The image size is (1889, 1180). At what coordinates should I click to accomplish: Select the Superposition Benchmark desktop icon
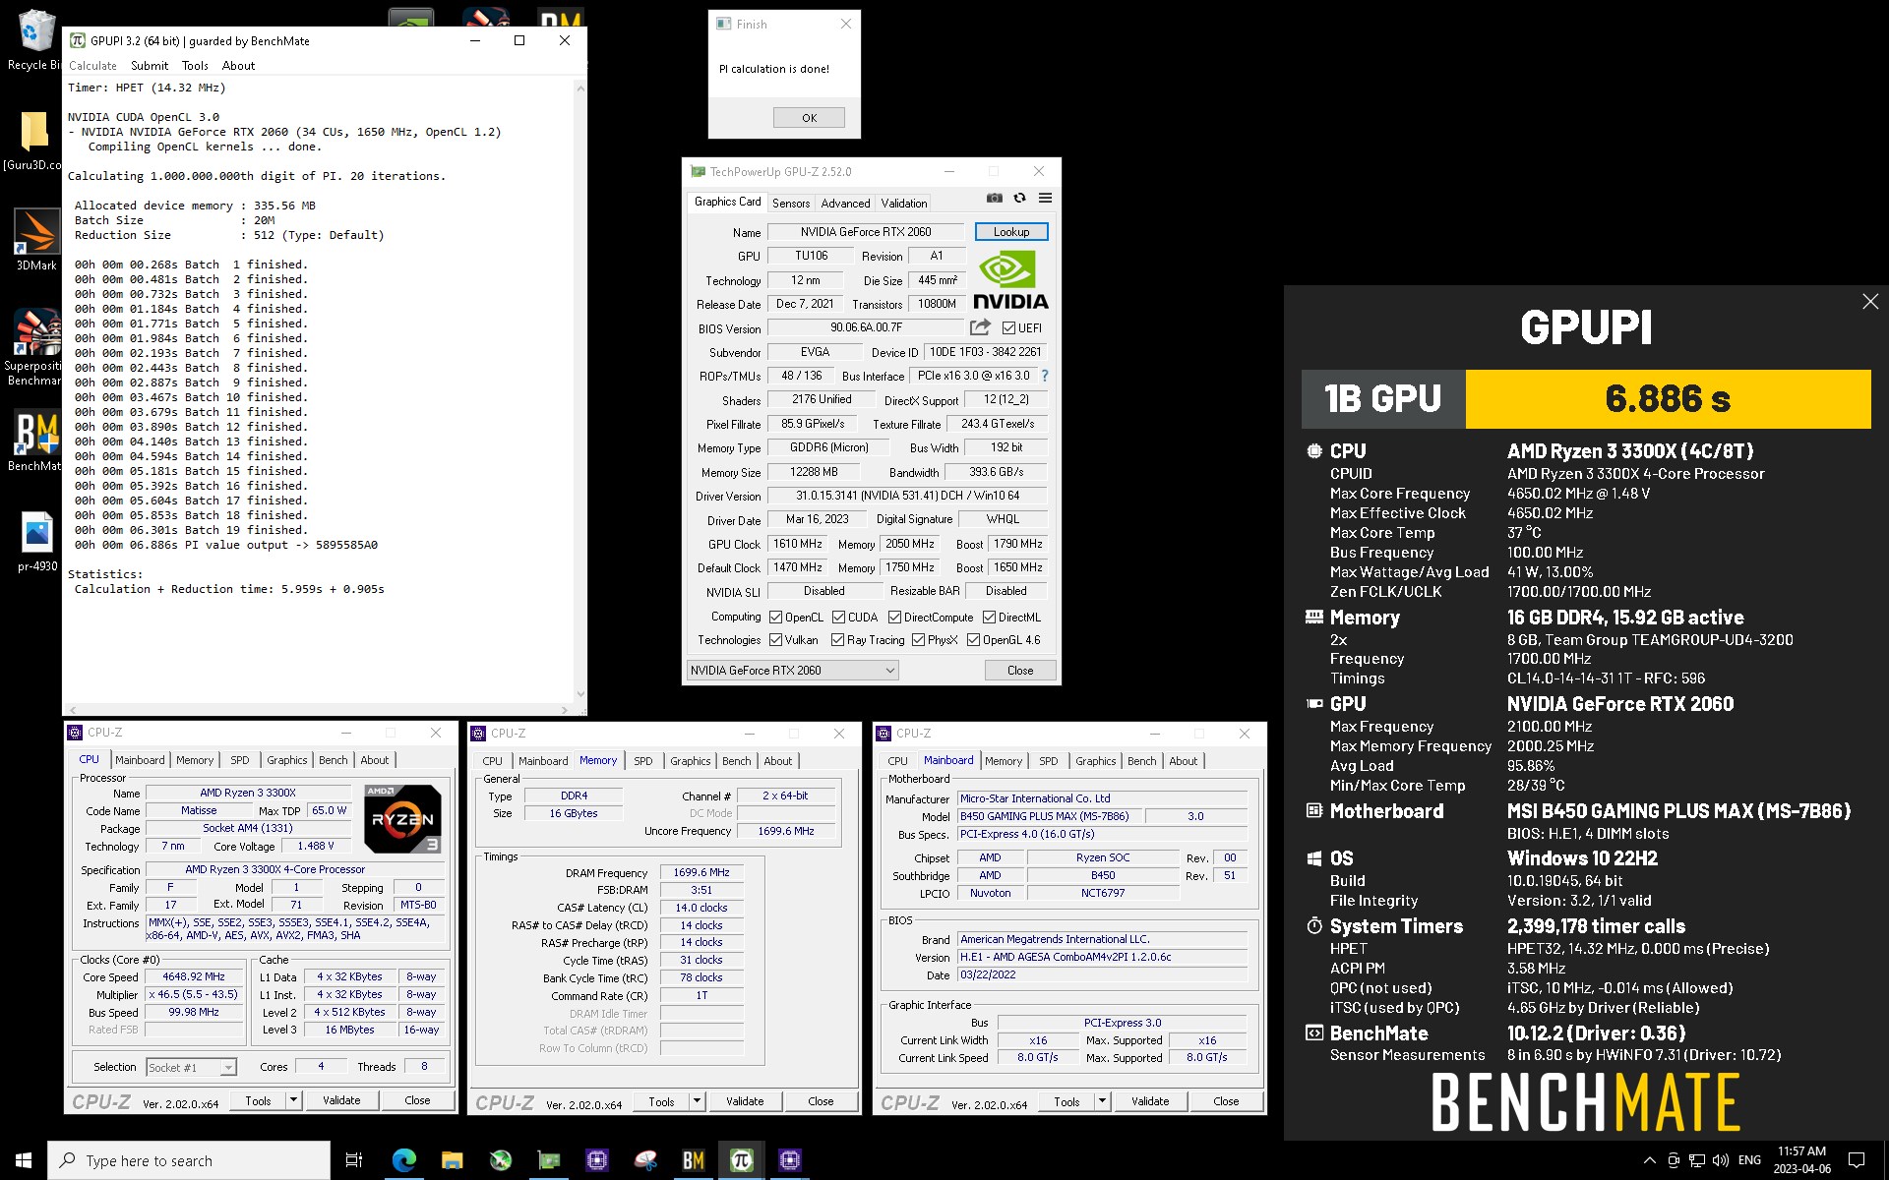click(x=34, y=346)
